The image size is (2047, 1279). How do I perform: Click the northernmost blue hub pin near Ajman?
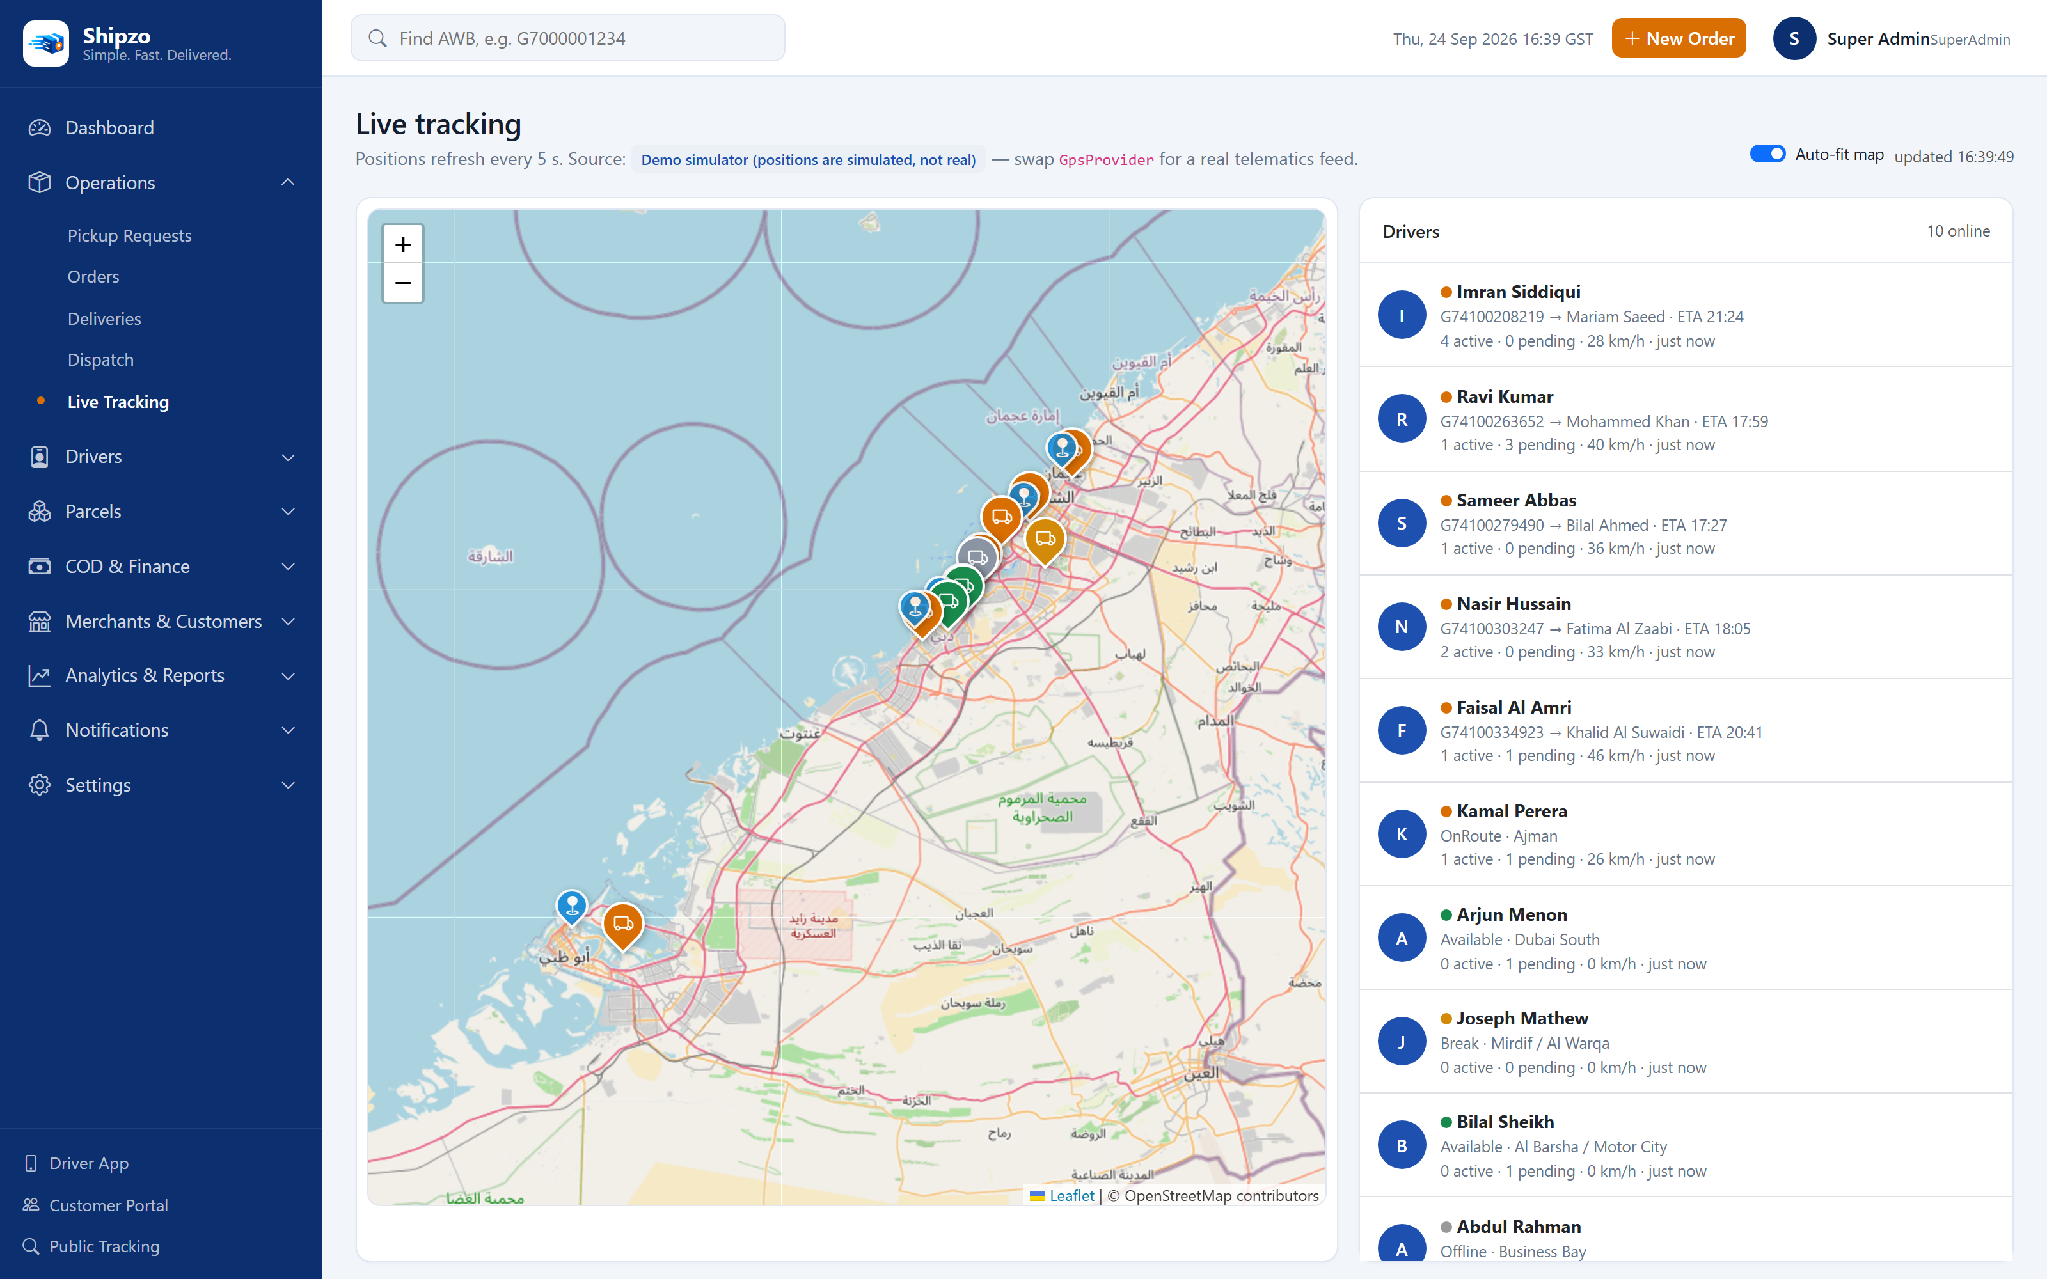tap(1062, 448)
